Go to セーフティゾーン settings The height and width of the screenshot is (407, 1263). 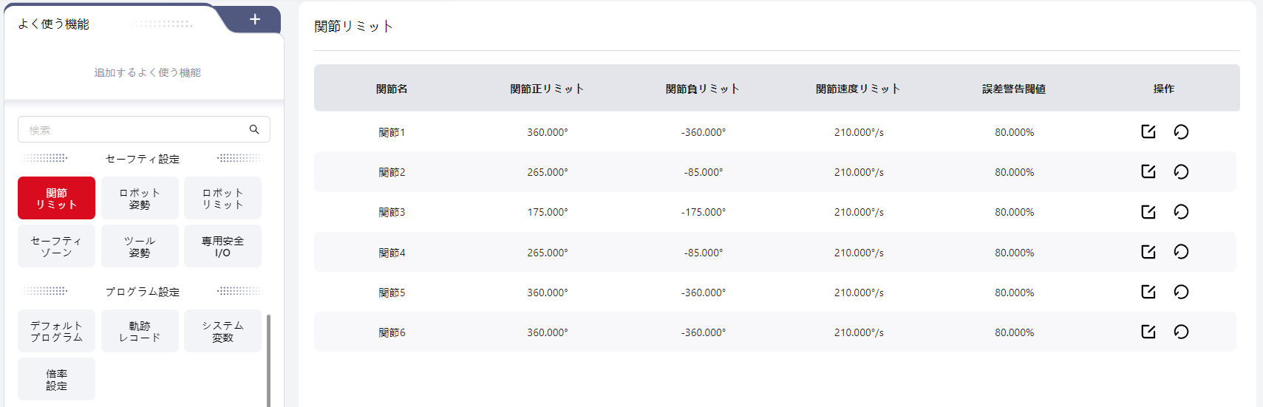click(x=56, y=246)
